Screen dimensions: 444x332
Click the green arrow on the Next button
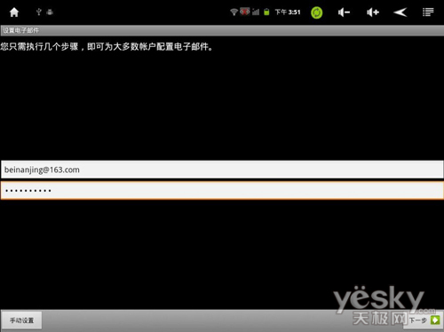click(435, 320)
